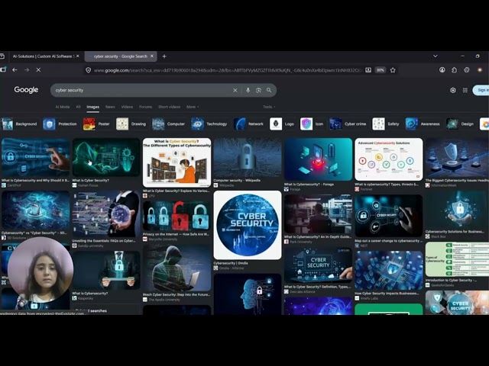
Task: Filter by Cyber crime chip
Action: (x=348, y=124)
